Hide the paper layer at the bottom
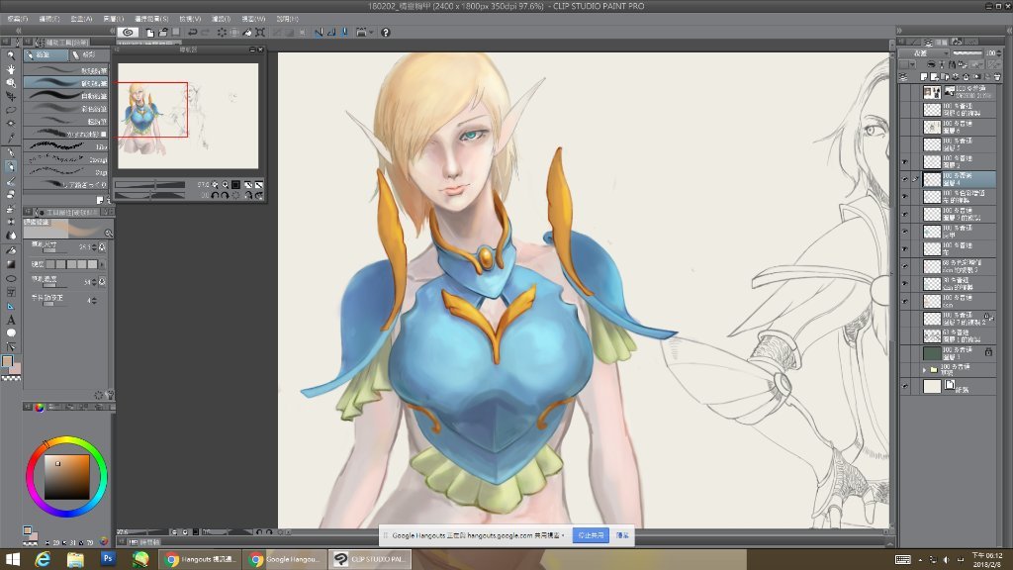Image resolution: width=1013 pixels, height=570 pixels. pyautogui.click(x=904, y=387)
